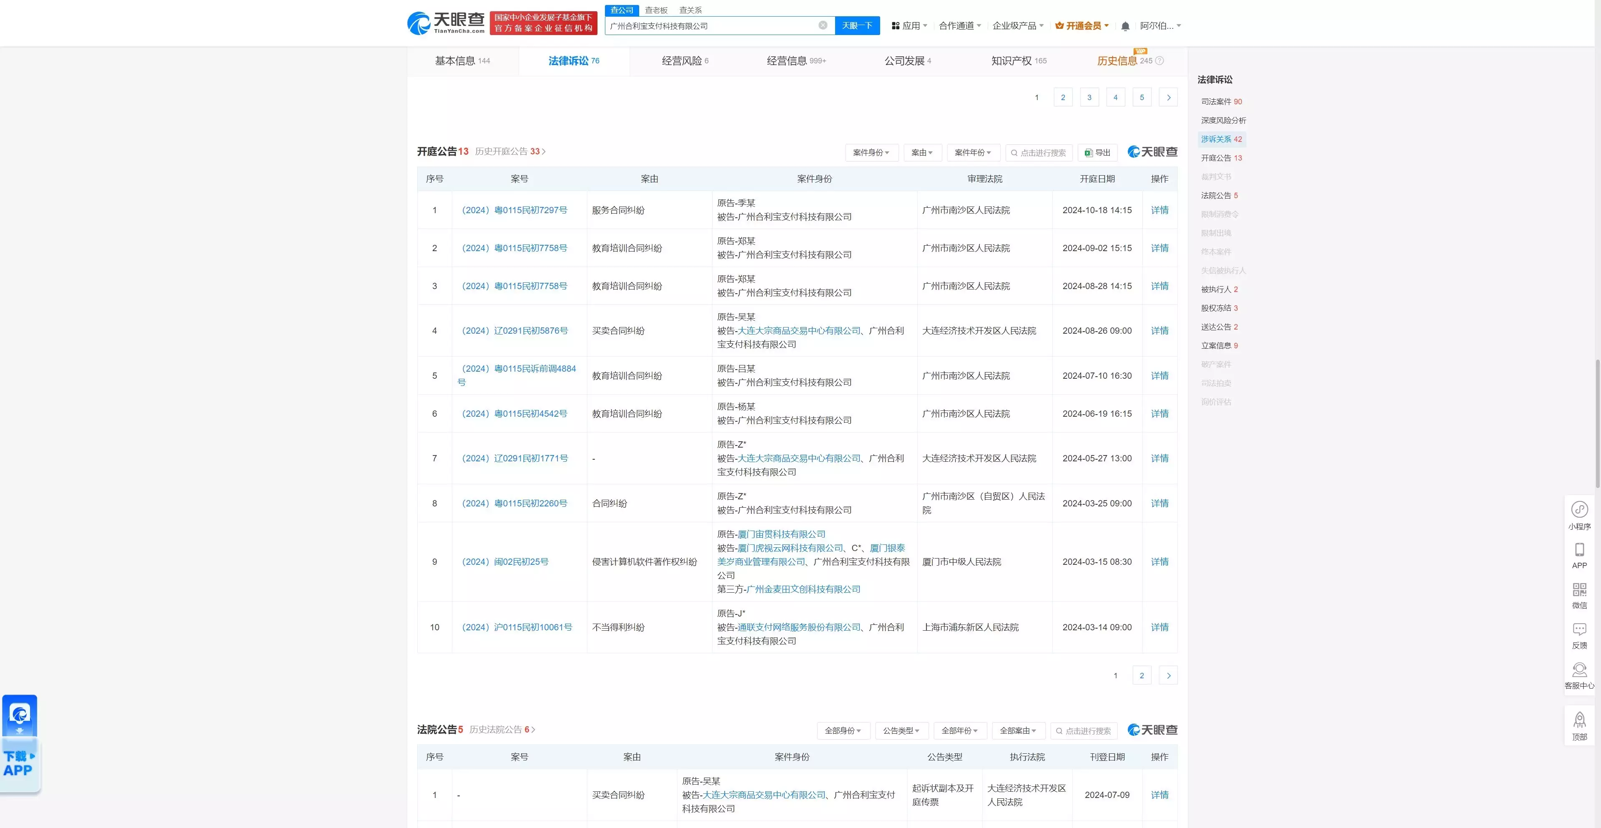Screen dimensions: 1601x828
Task: Jump to 立案信息 9 in sidebar
Action: point(1220,346)
